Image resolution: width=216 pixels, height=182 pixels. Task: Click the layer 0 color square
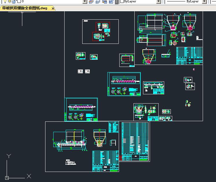19,1
